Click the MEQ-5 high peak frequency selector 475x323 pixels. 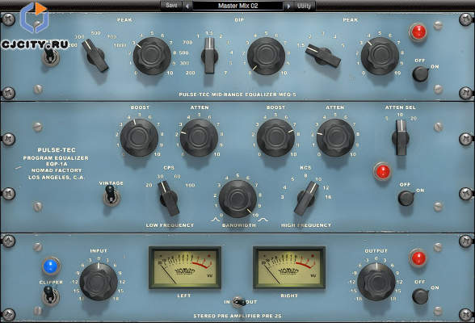(323, 56)
